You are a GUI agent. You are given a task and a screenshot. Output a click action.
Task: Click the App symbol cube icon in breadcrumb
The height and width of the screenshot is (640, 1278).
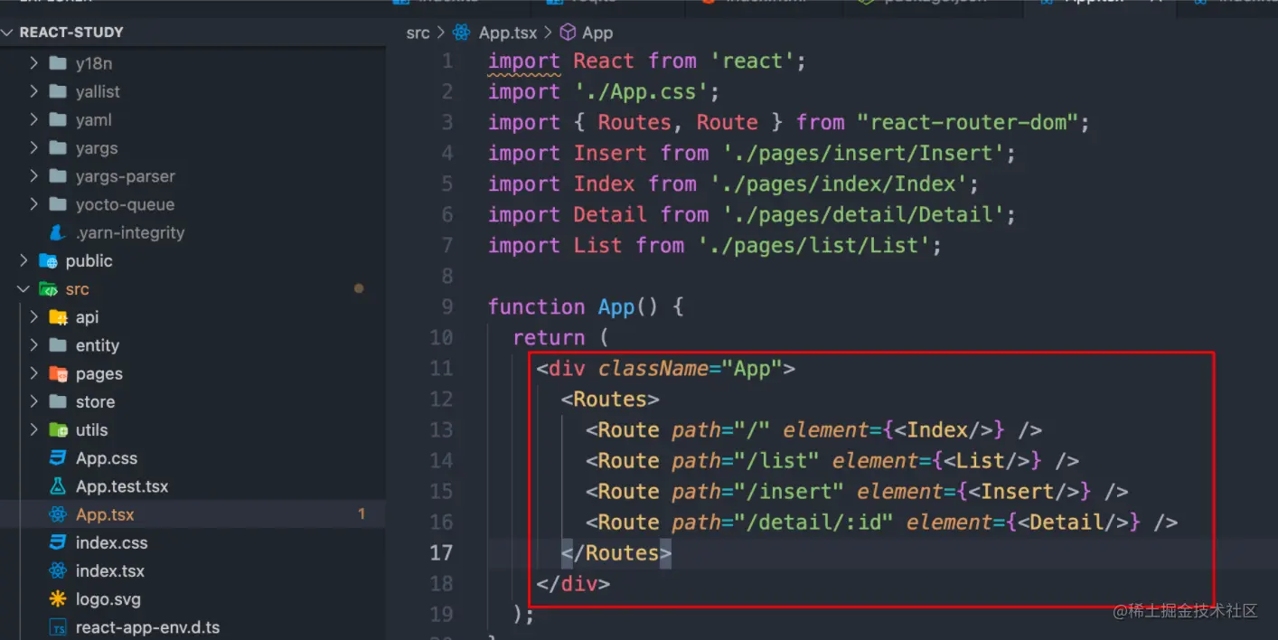(x=568, y=33)
